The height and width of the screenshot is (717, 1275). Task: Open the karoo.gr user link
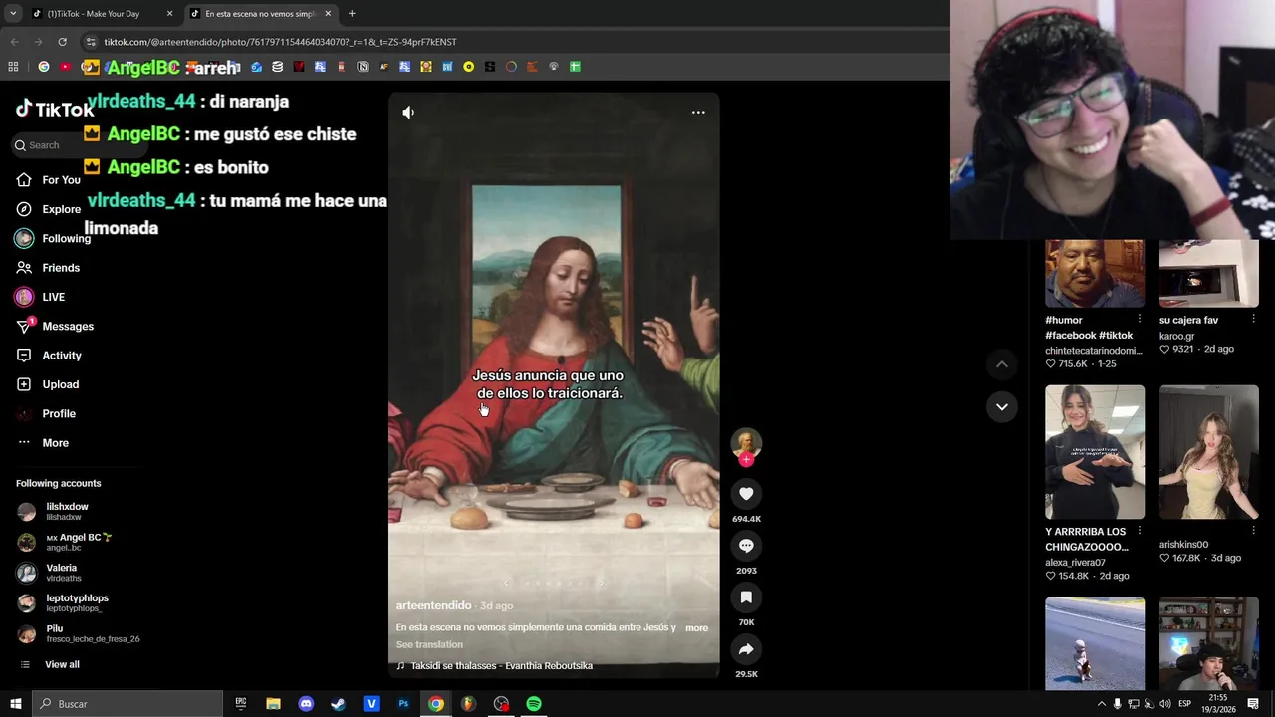[x=1176, y=336]
